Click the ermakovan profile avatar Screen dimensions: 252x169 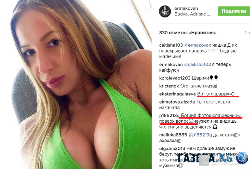[x=165, y=11]
